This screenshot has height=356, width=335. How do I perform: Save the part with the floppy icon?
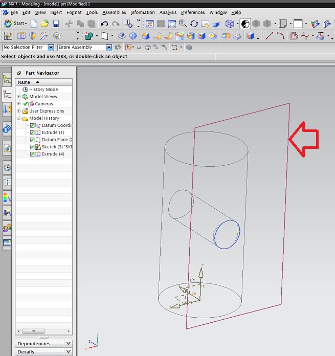point(56,24)
